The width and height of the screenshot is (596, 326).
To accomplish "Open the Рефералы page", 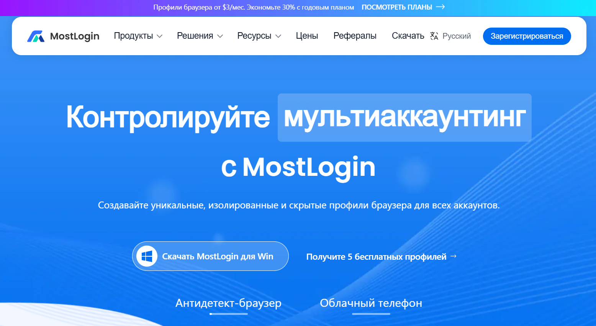I will 355,36.
